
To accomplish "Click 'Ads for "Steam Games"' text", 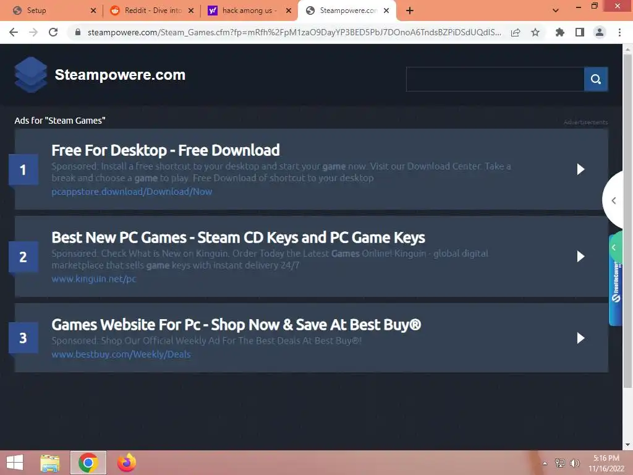I will click(x=60, y=121).
